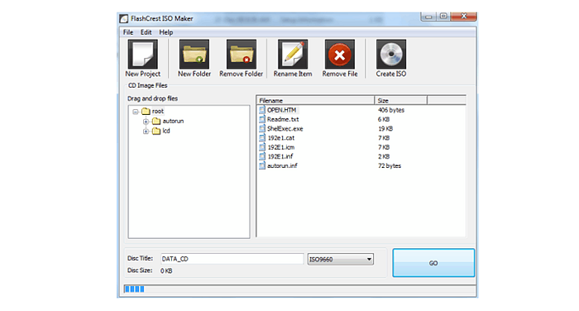Click the autorun.inf file icon
Viewport: 579px width, 311px height.
(262, 165)
